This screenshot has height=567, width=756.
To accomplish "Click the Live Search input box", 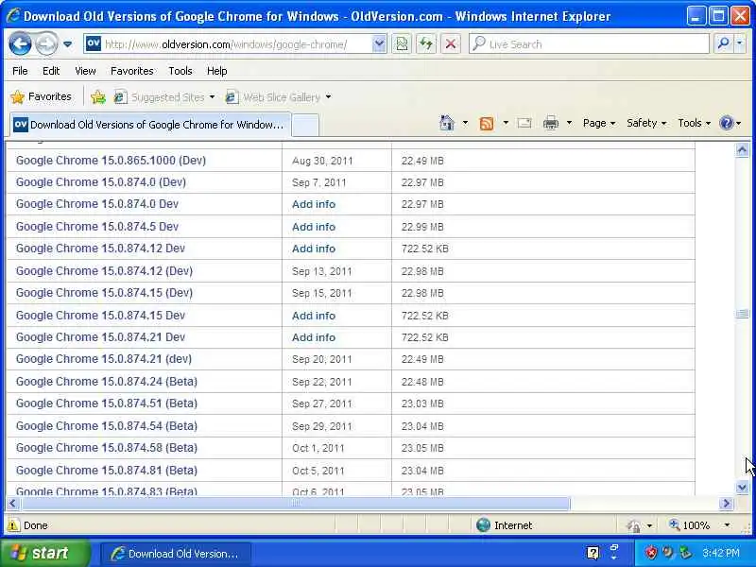I will coord(589,44).
